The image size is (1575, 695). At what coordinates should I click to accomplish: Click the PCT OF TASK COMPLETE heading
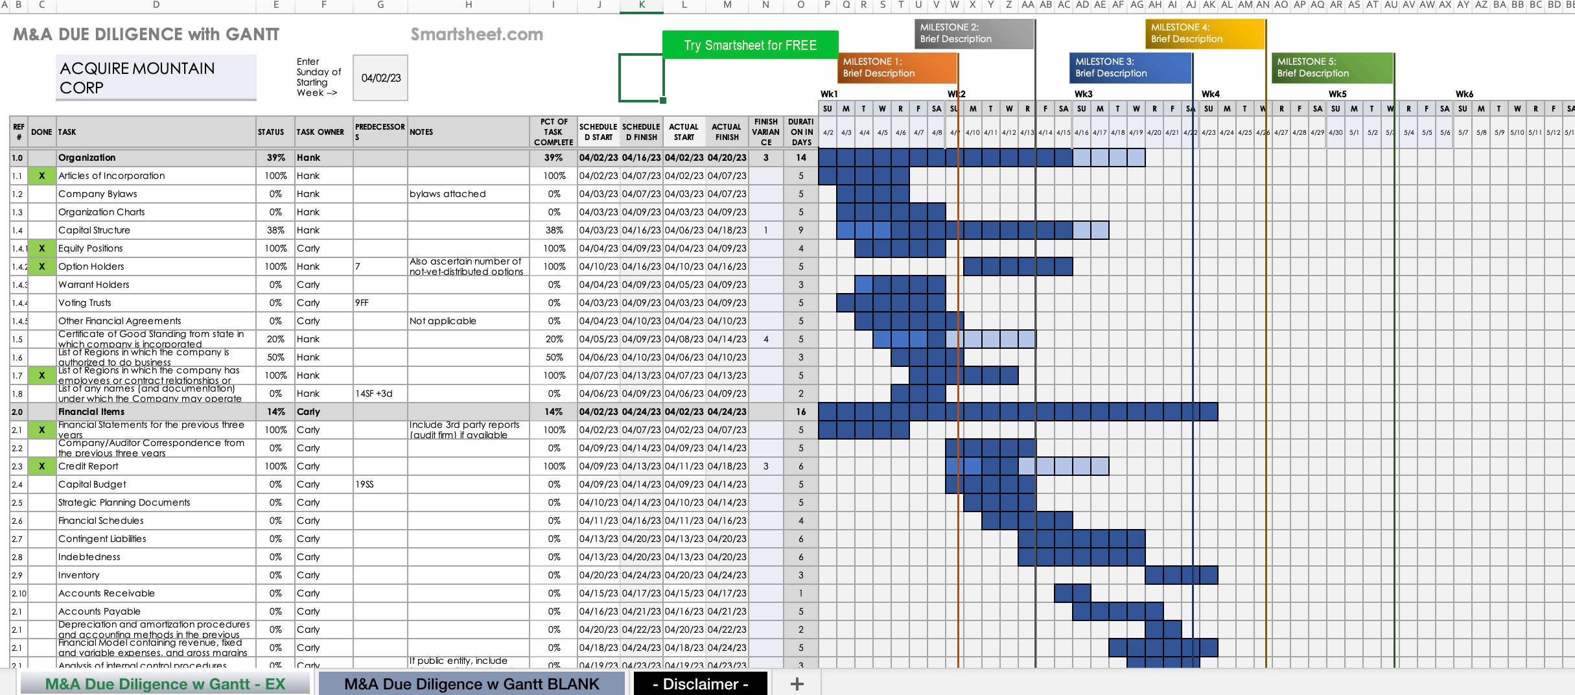coord(554,132)
